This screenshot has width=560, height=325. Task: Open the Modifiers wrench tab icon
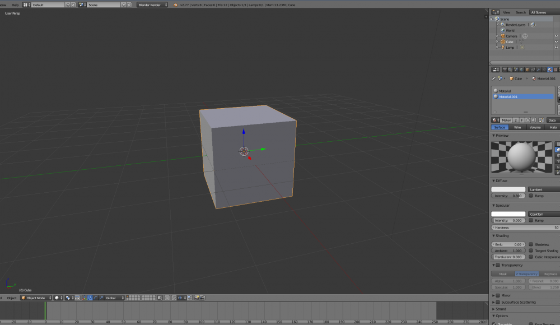point(539,69)
